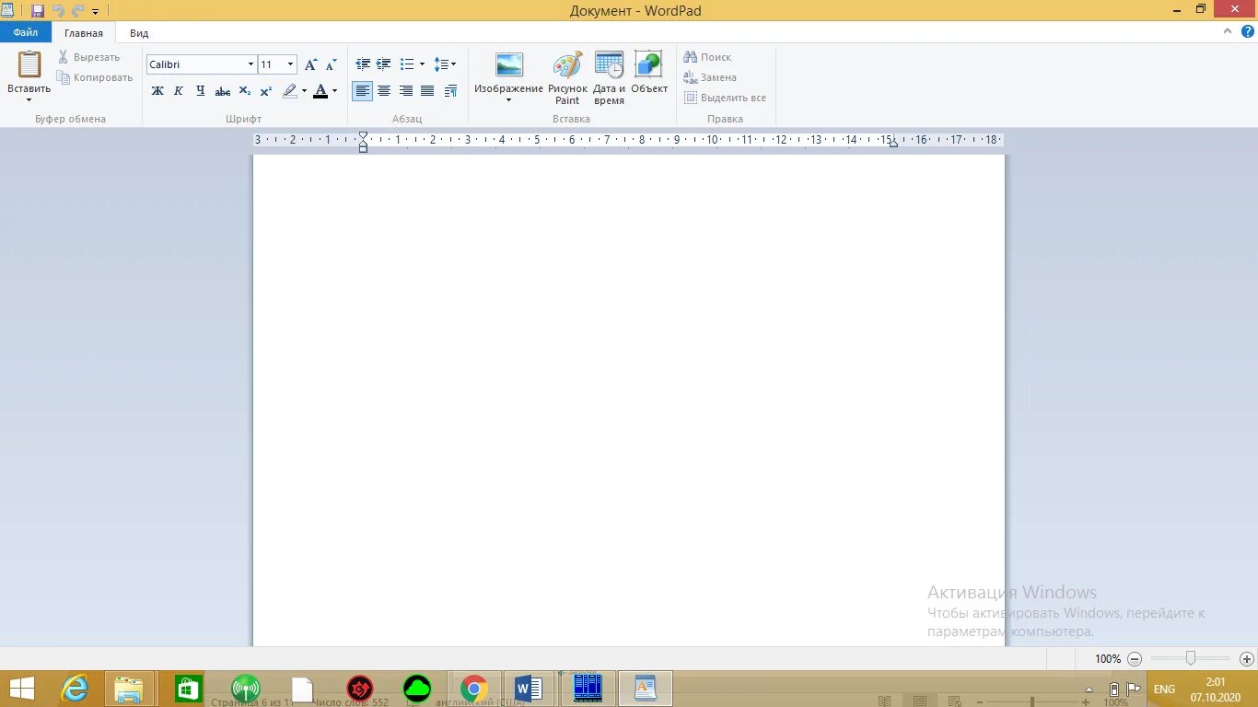Screen dimensions: 1258x707
Task: Collapse the ribbon with arrow button
Action: (1228, 31)
